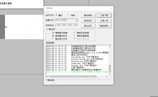Viewport: 158px width, 97px height.
Task: Select the 联机 run mode radio button
Action: (69, 15)
